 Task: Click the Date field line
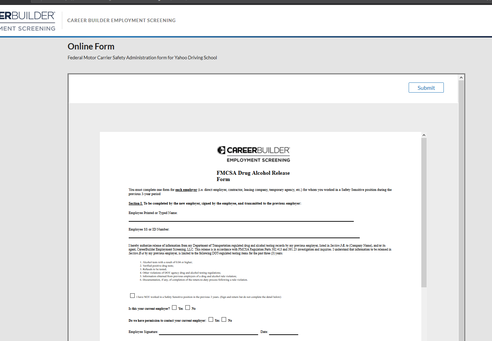pyautogui.click(x=283, y=332)
